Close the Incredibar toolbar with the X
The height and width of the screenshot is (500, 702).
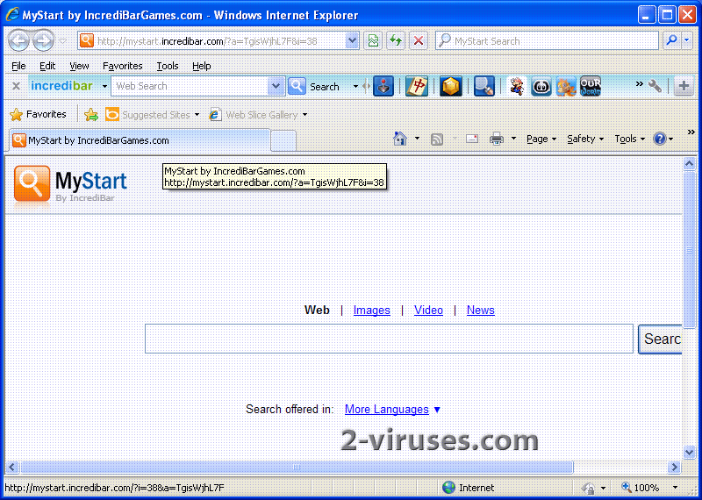click(16, 86)
